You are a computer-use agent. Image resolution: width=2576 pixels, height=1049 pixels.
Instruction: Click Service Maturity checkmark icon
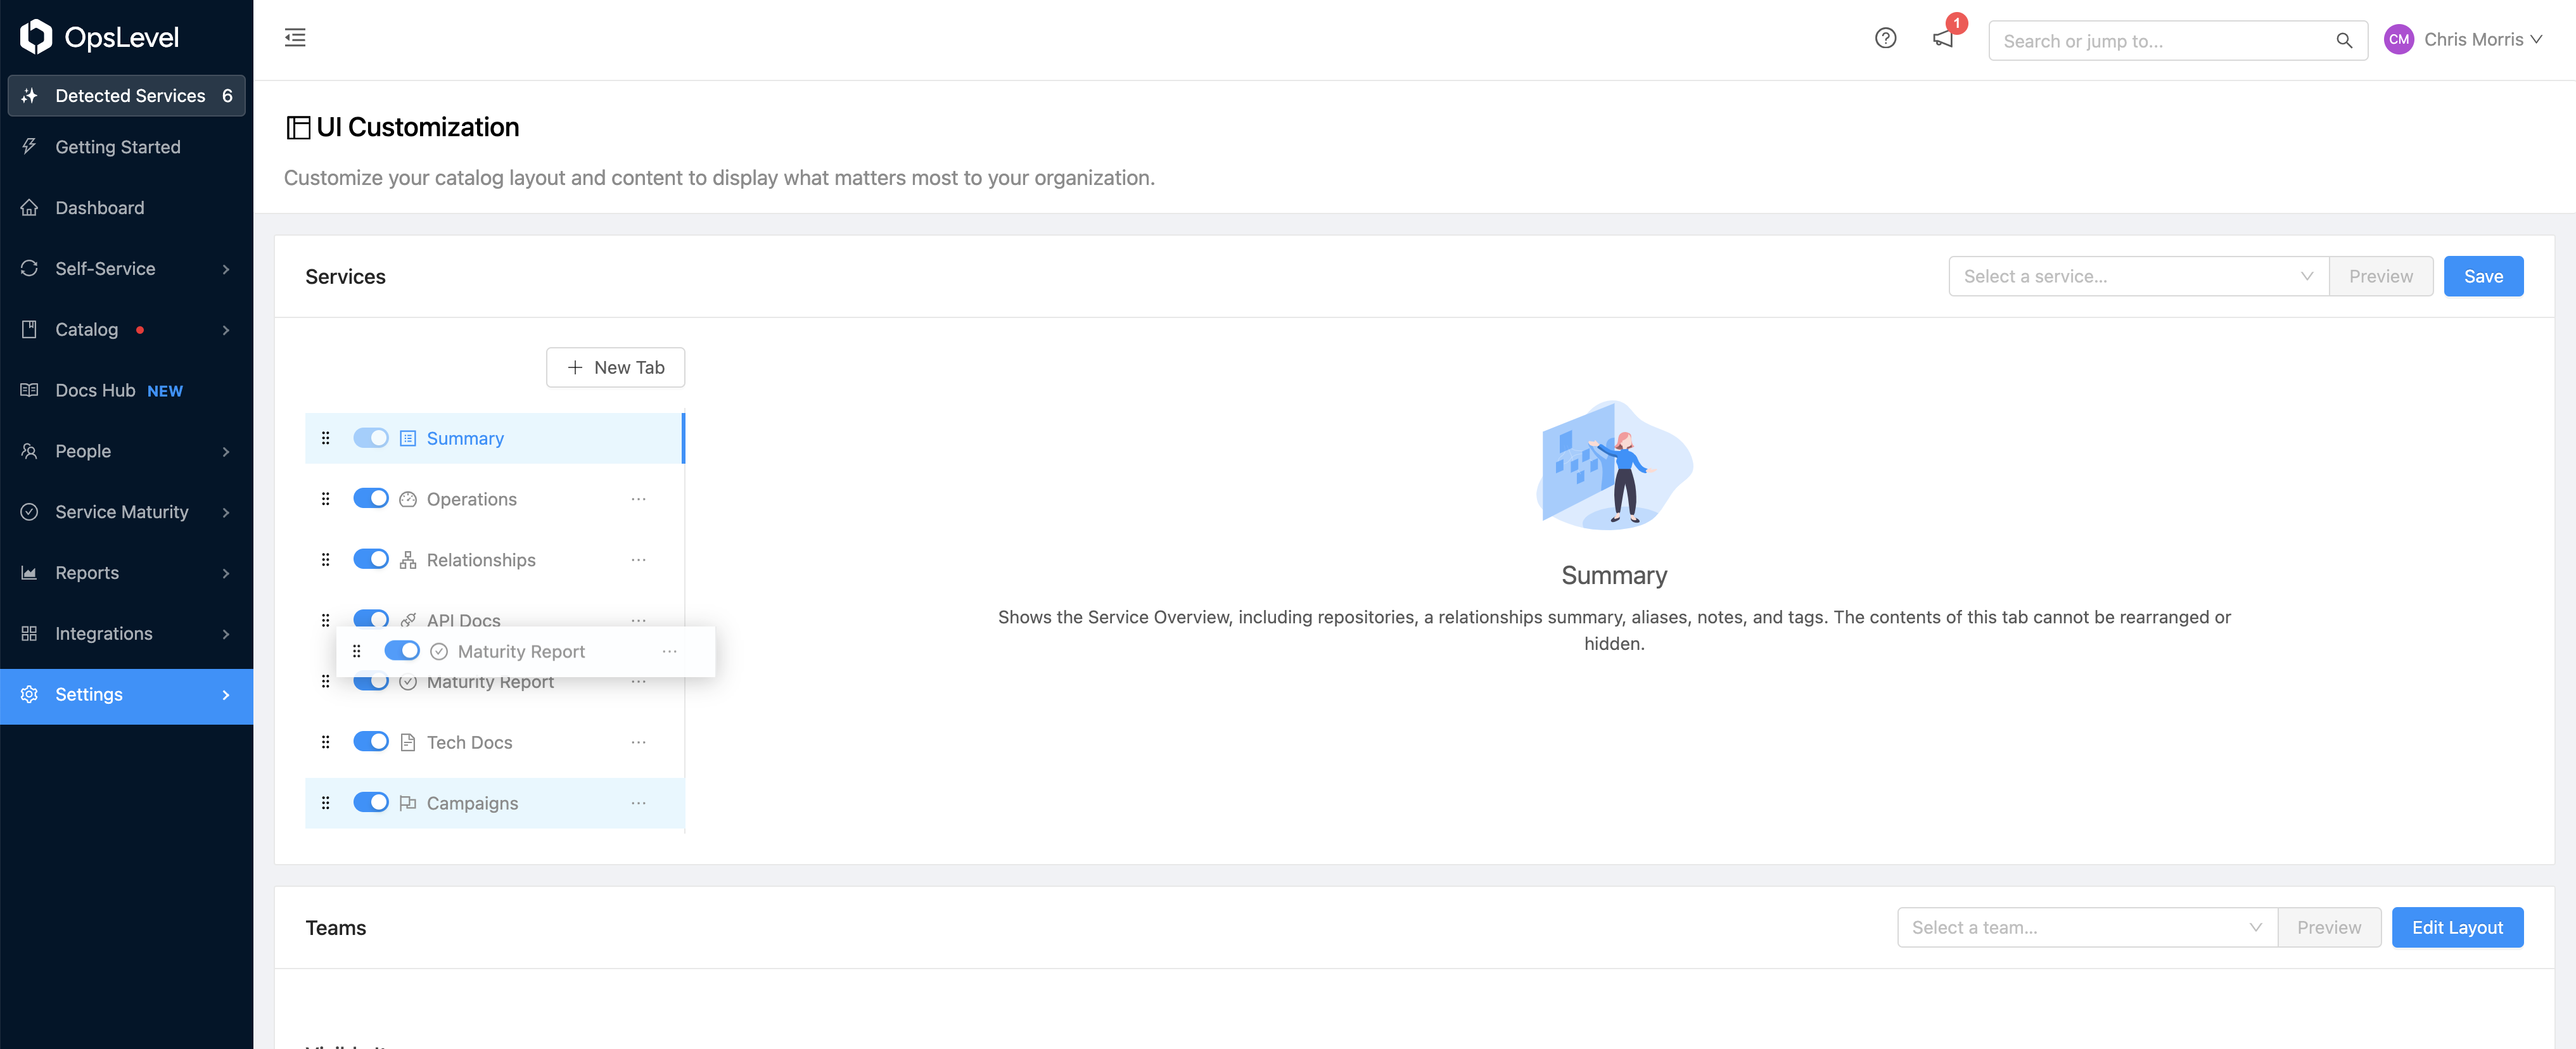pyautogui.click(x=29, y=512)
